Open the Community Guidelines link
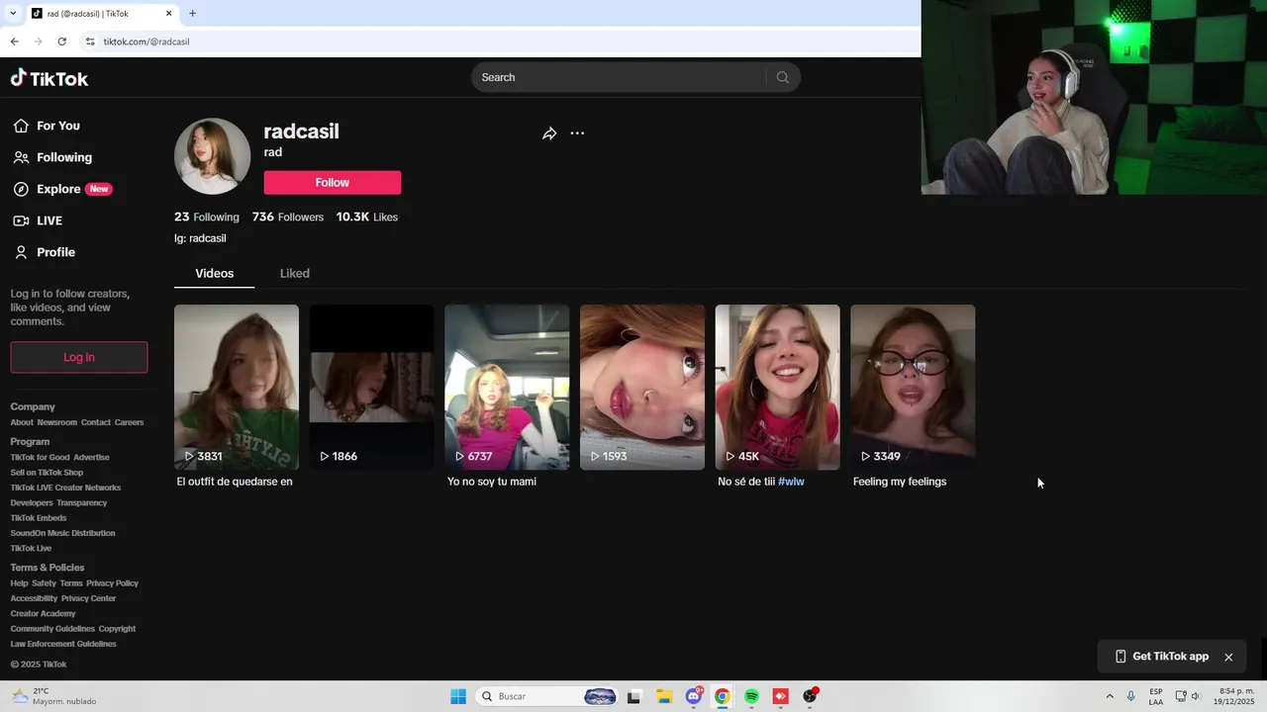Viewport: 1267px width, 712px height. click(52, 629)
